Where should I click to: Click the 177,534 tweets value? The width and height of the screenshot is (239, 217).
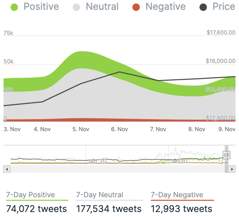pos(109,209)
